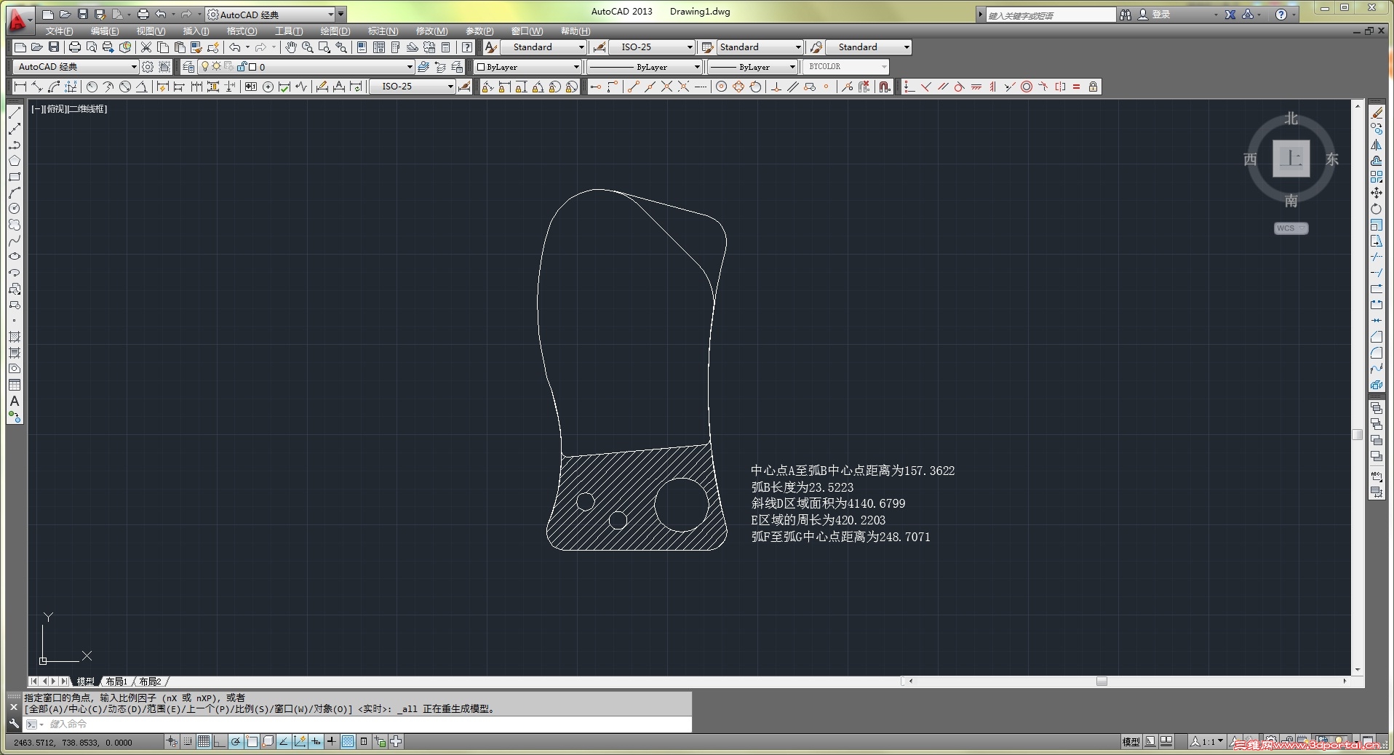
Task: Select the Cut scissors icon
Action: [146, 47]
